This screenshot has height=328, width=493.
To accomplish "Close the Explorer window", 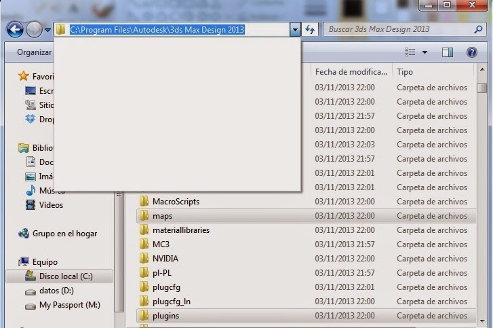I will pyautogui.click(x=472, y=5).
